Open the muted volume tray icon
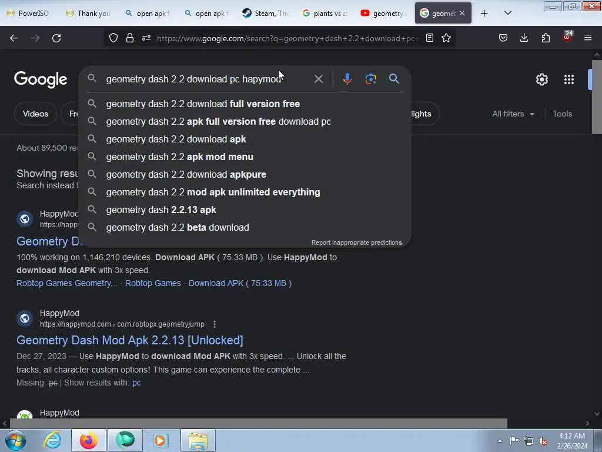Screen dimensions: 602x452 (x=543, y=441)
